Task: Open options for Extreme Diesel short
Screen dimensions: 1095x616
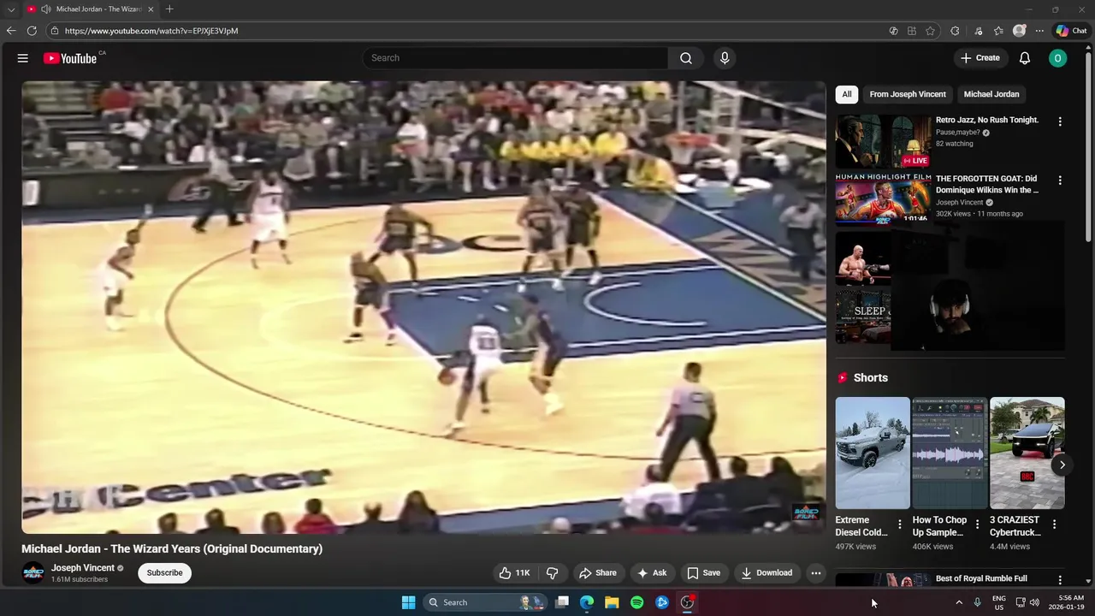Action: click(899, 524)
